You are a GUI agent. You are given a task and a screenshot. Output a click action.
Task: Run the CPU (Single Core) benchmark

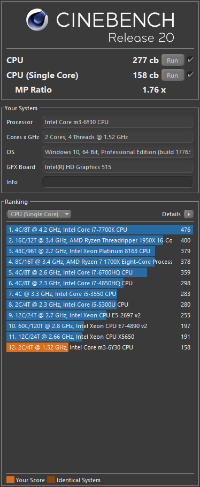pyautogui.click(x=172, y=75)
